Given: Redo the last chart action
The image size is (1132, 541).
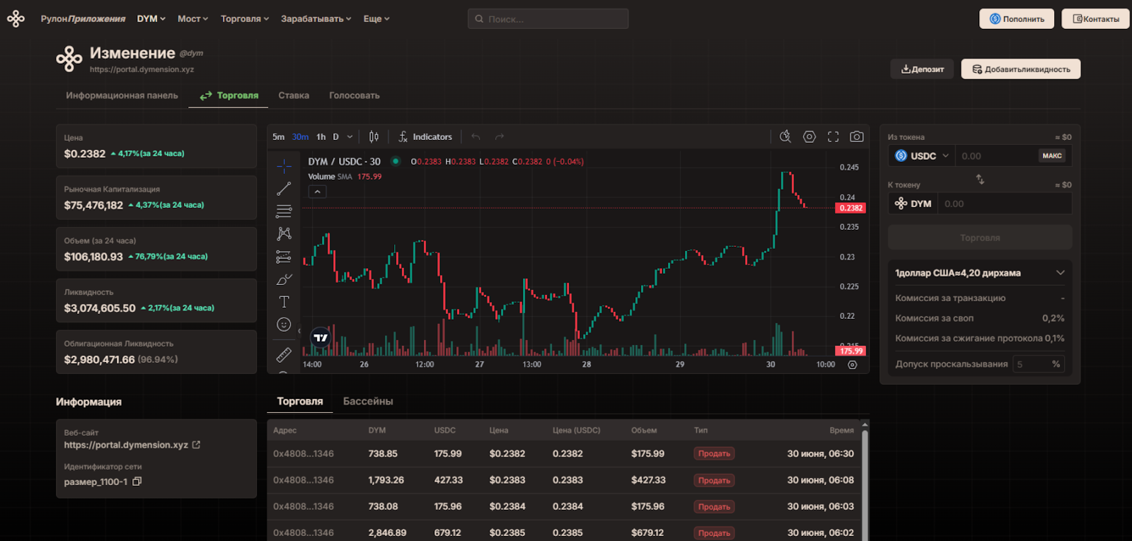Looking at the screenshot, I should 499,137.
